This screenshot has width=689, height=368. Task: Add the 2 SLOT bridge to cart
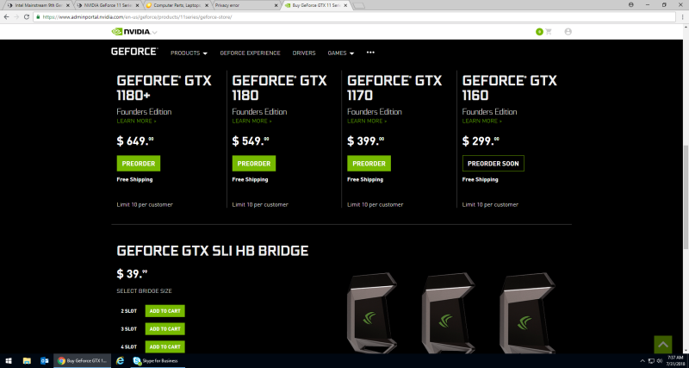(x=164, y=311)
